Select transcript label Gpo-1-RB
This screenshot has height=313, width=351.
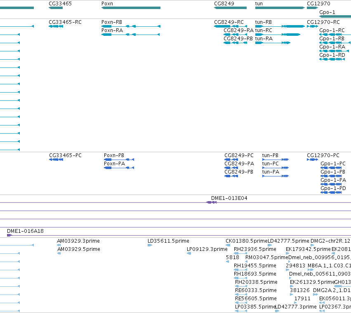click(x=332, y=39)
